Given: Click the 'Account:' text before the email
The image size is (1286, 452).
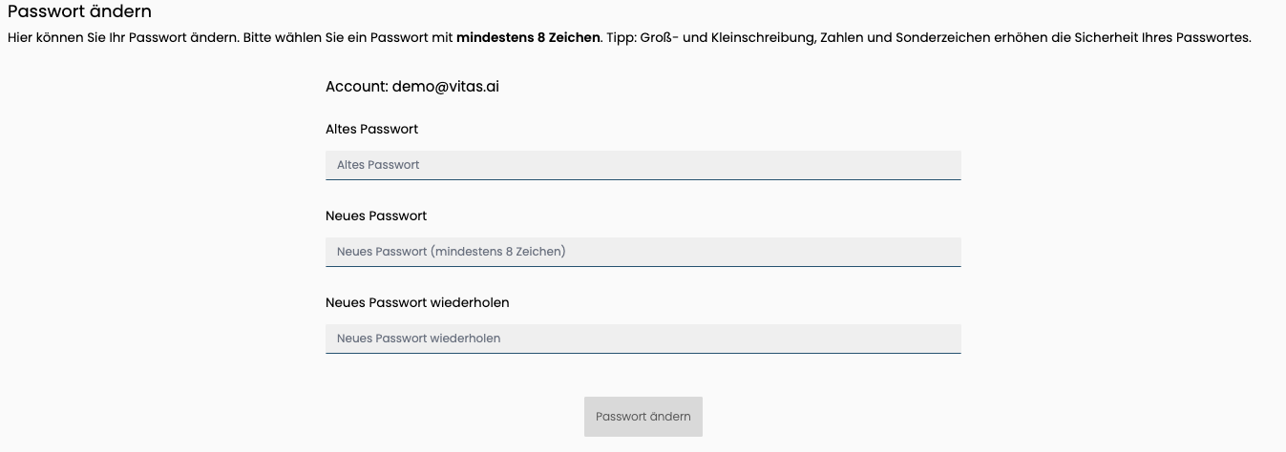Looking at the screenshot, I should click(356, 86).
